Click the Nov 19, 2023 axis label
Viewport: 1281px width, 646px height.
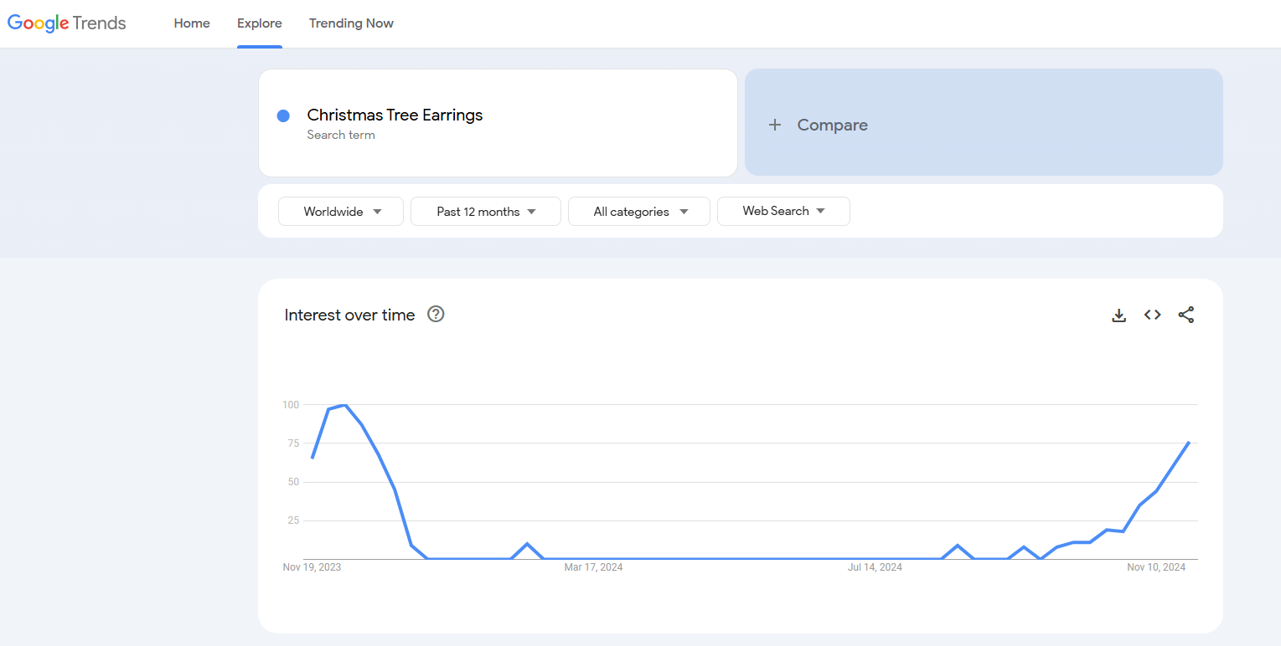click(312, 567)
